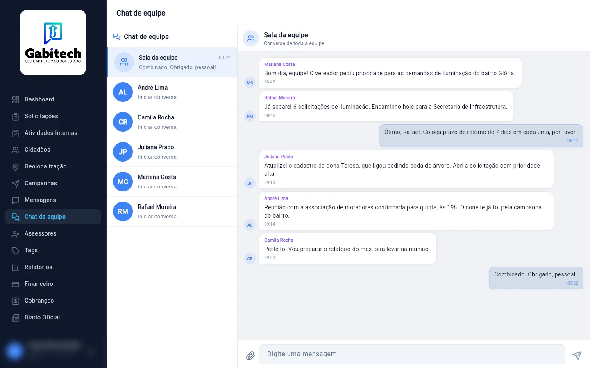Start a conversation with André Lima
The height and width of the screenshot is (368, 590).
tap(172, 92)
